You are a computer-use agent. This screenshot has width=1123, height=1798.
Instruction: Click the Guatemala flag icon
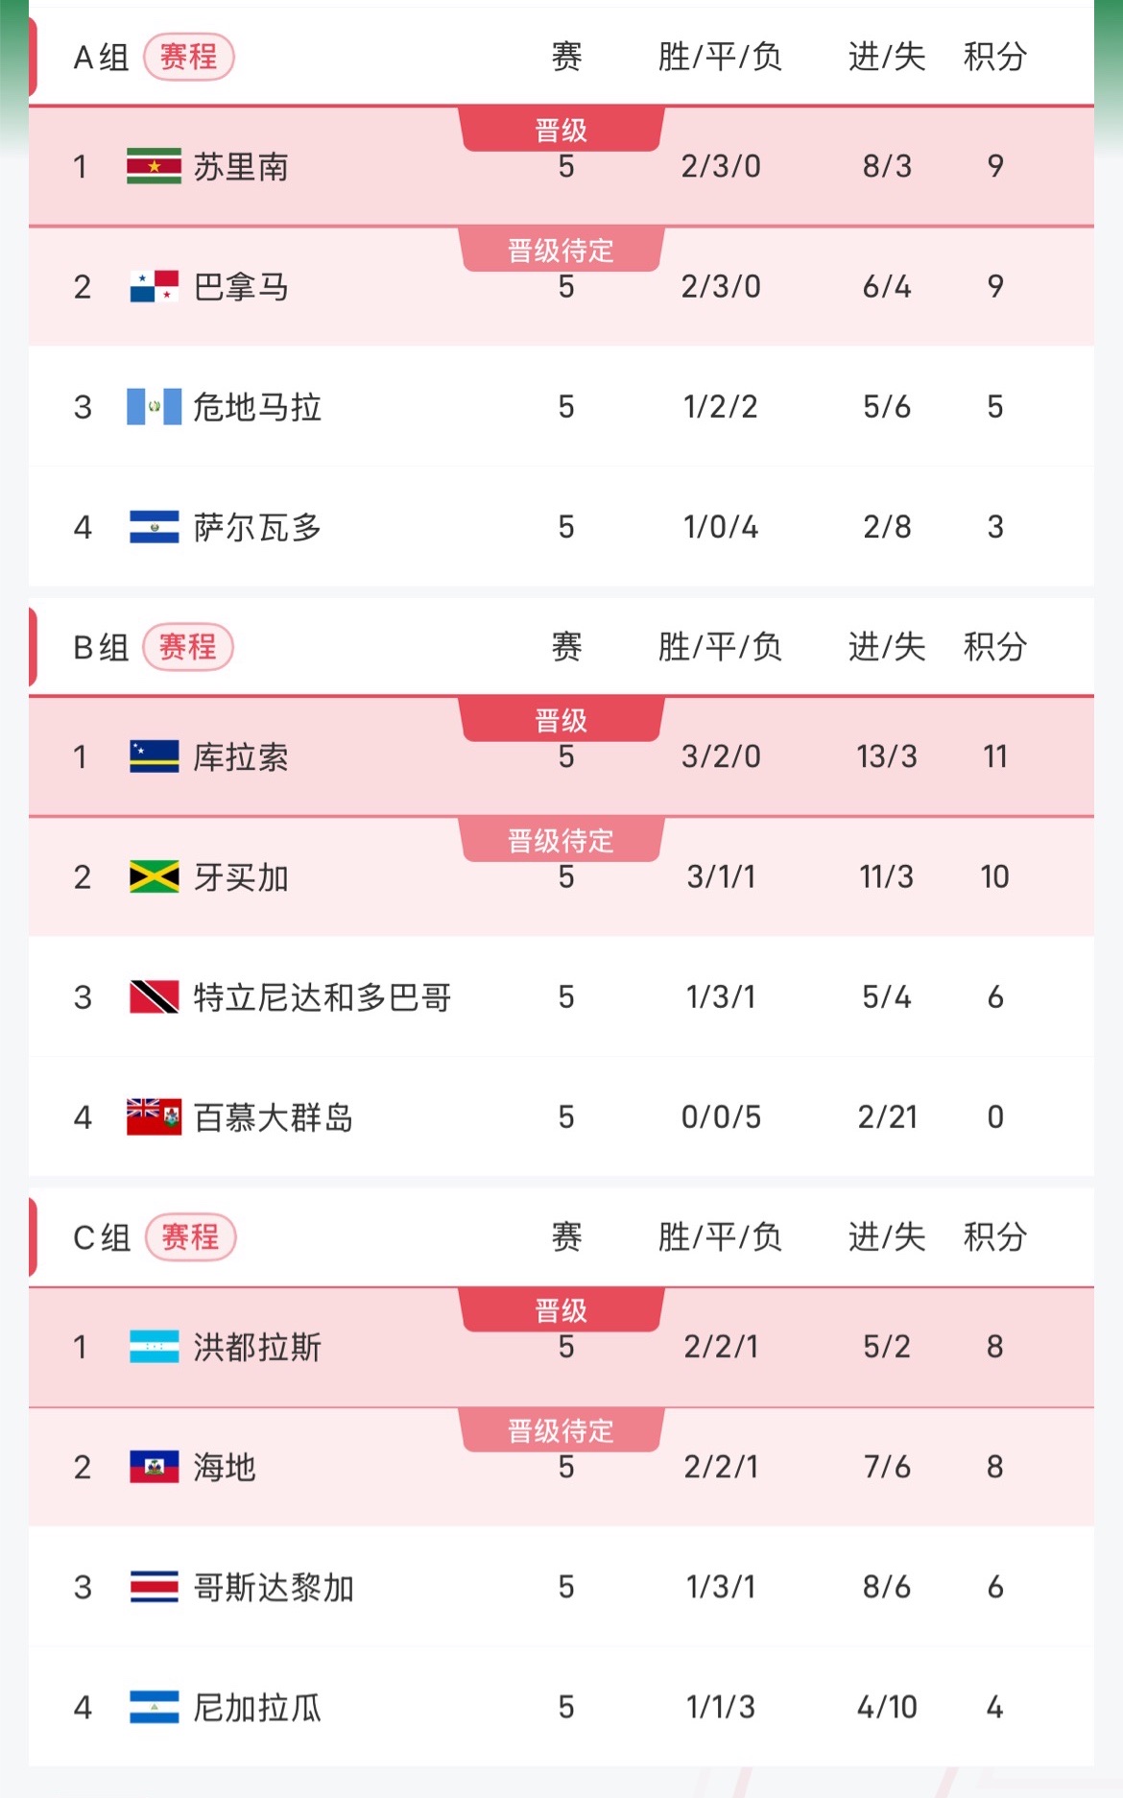pos(154,407)
